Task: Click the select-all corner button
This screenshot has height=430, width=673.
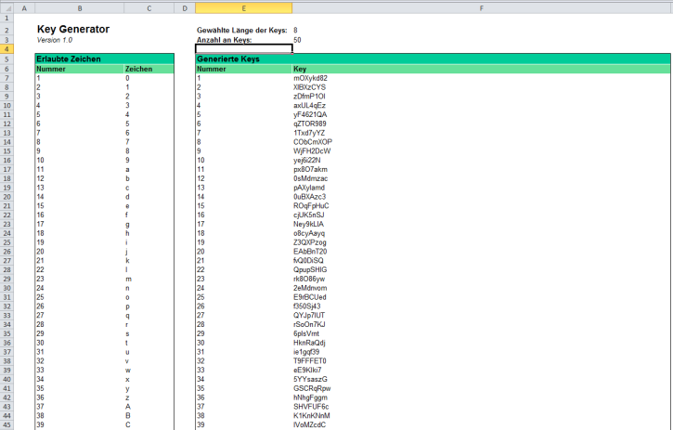Action: (x=6, y=8)
